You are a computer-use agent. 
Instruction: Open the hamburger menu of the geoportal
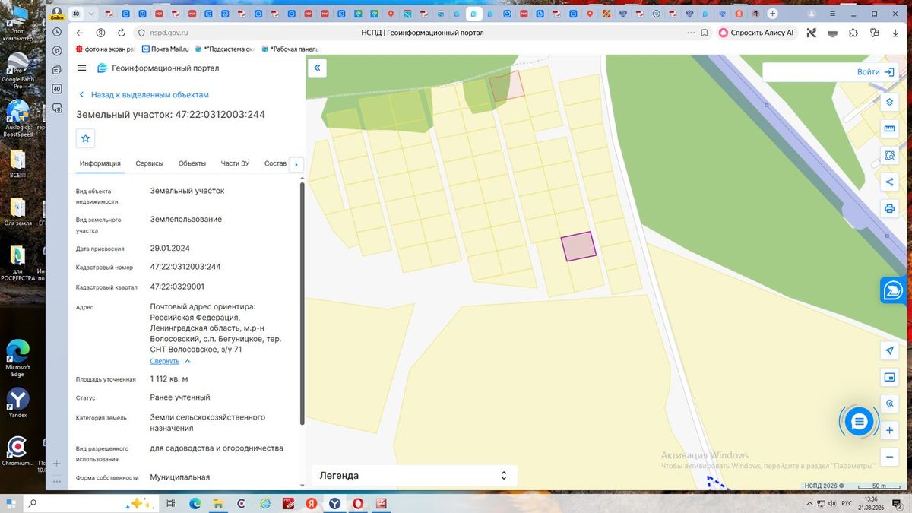(x=82, y=68)
